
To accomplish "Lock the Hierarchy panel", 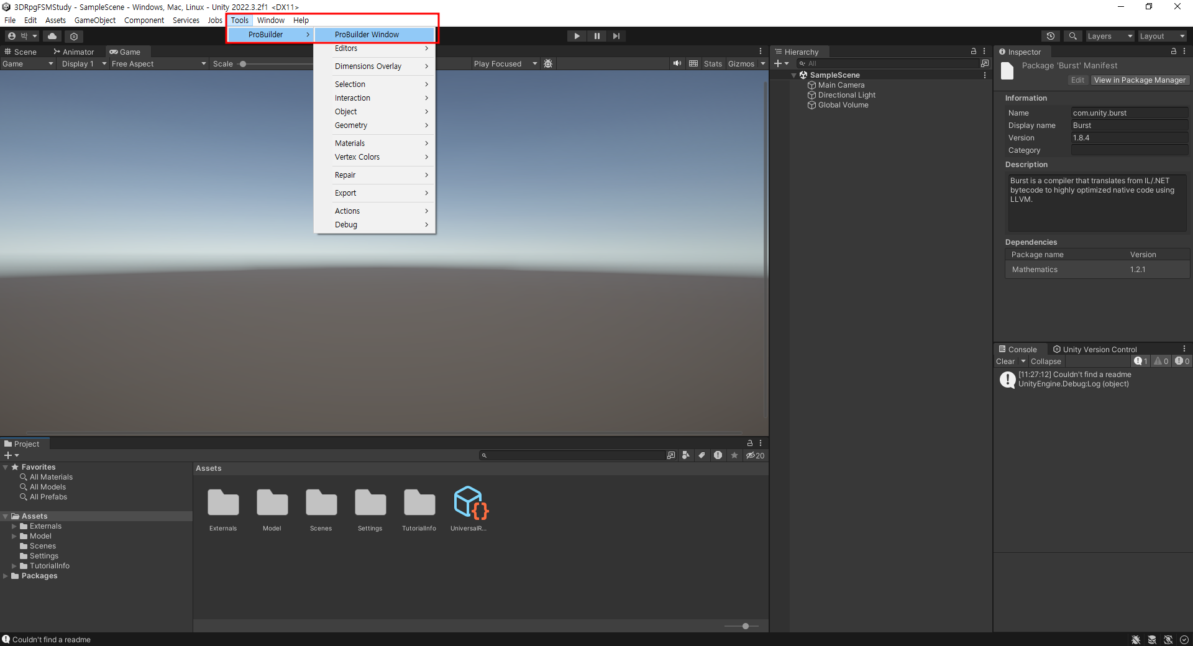I will click(974, 51).
